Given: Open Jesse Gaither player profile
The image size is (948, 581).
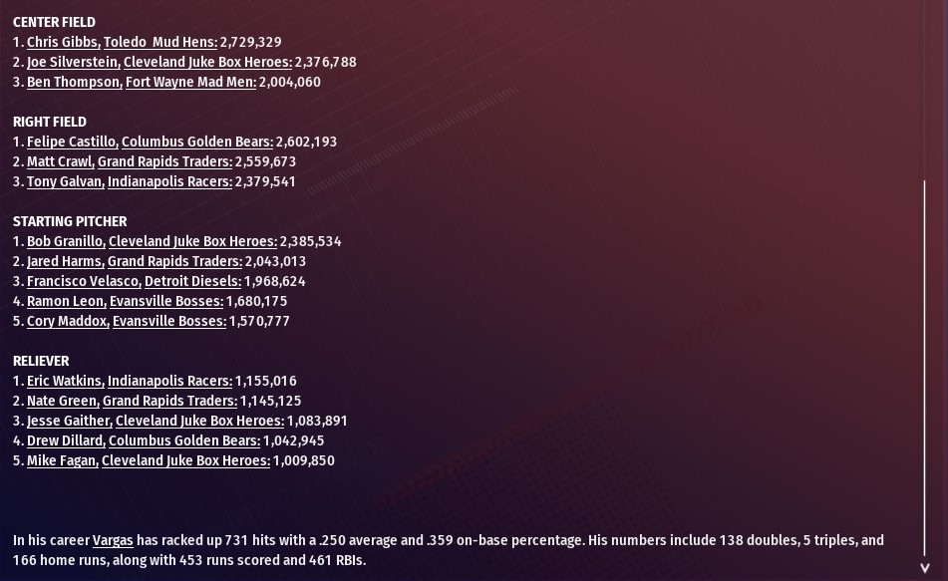Looking at the screenshot, I should pos(69,421).
